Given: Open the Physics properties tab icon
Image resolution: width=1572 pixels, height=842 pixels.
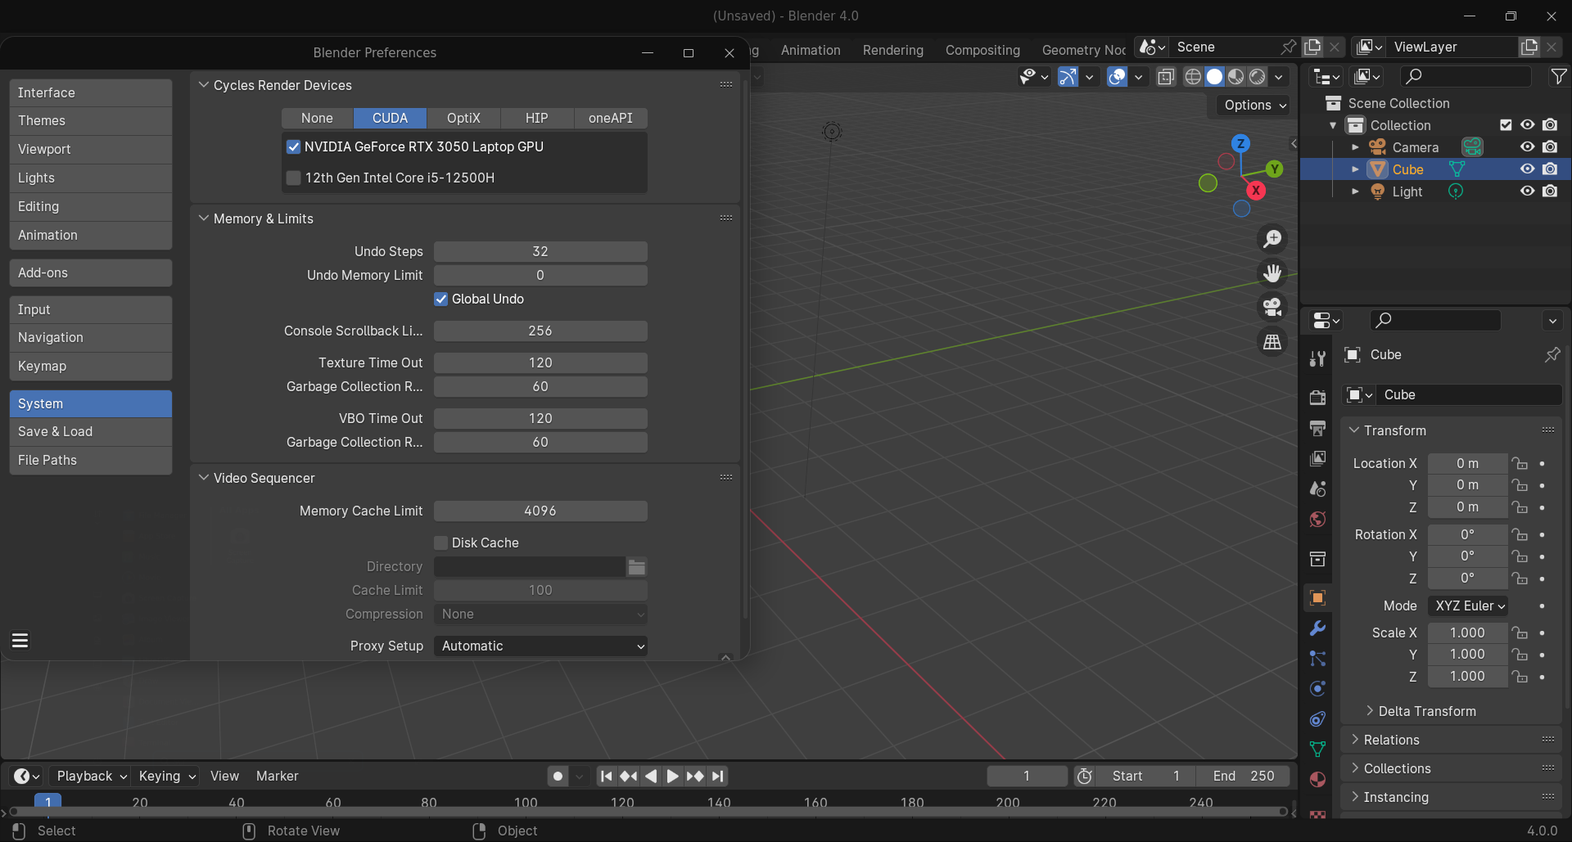Looking at the screenshot, I should click(x=1317, y=688).
